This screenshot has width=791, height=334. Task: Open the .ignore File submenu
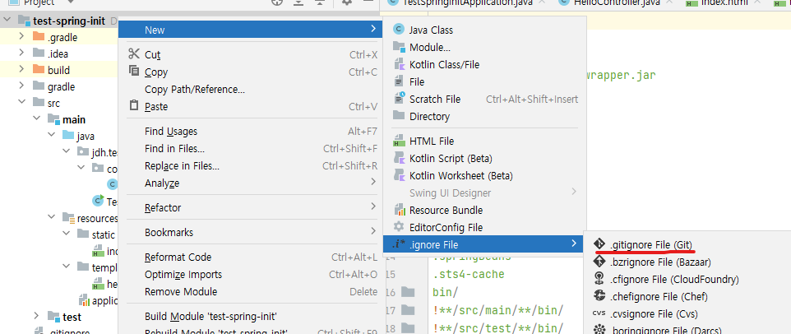click(x=484, y=244)
